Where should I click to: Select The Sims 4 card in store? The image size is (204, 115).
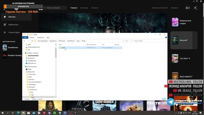tap(184, 58)
